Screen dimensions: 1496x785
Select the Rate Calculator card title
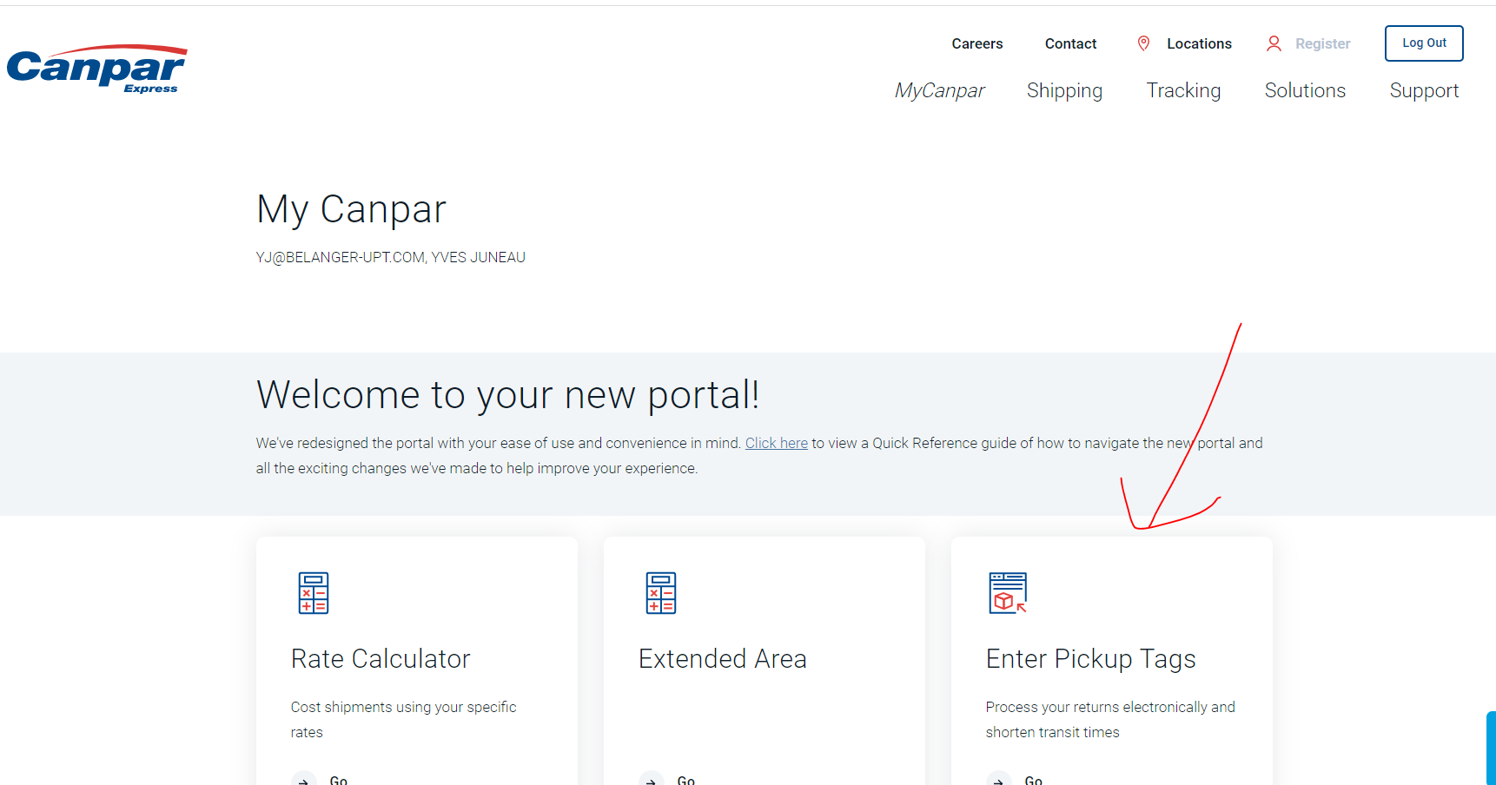381,659
